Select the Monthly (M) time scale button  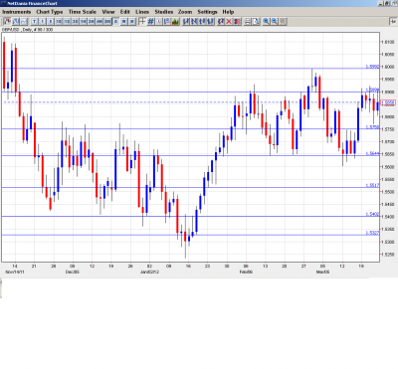pos(131,22)
